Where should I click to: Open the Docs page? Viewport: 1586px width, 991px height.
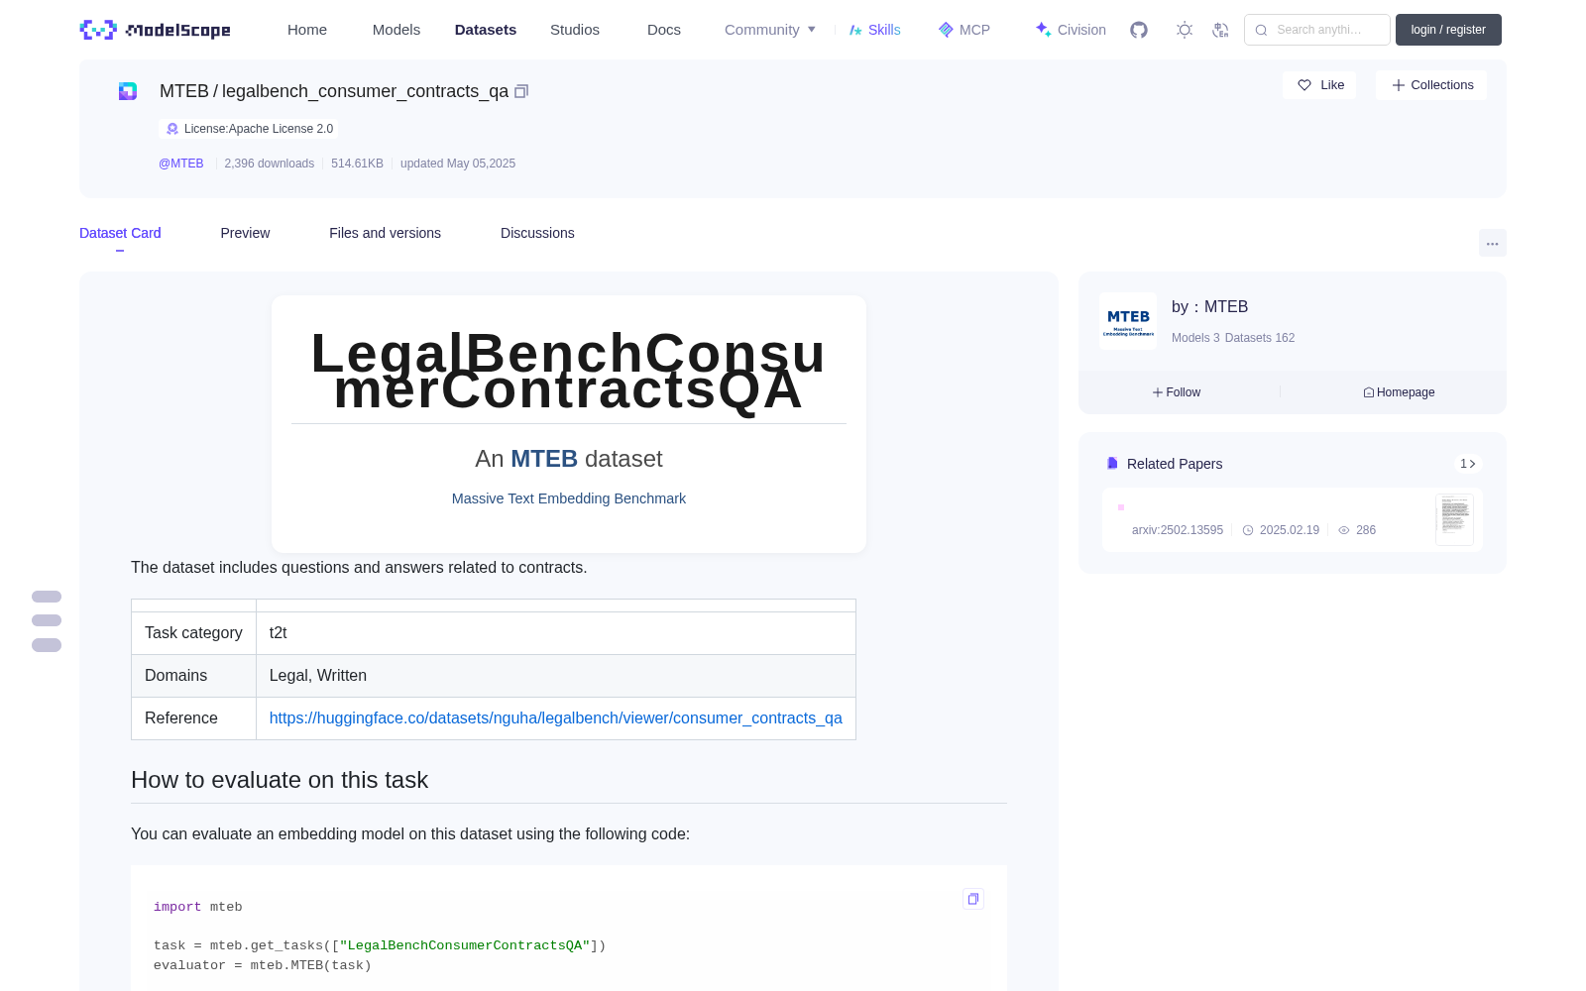(664, 30)
